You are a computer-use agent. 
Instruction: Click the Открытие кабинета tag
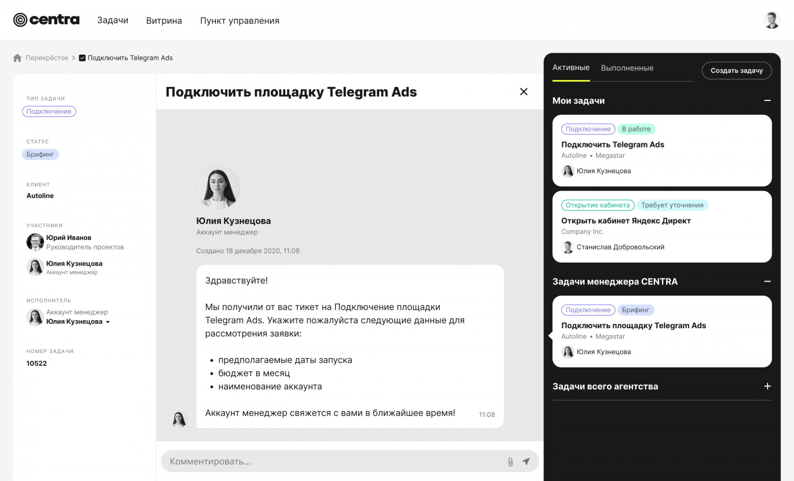point(597,205)
